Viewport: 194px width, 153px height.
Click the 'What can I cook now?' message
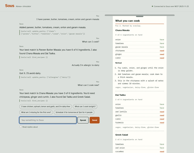coord(88,85)
